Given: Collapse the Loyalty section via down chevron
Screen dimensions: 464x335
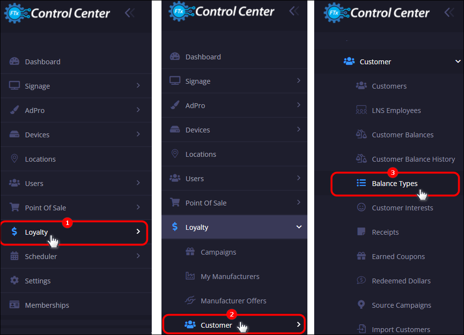Looking at the screenshot, I should pyautogui.click(x=299, y=227).
